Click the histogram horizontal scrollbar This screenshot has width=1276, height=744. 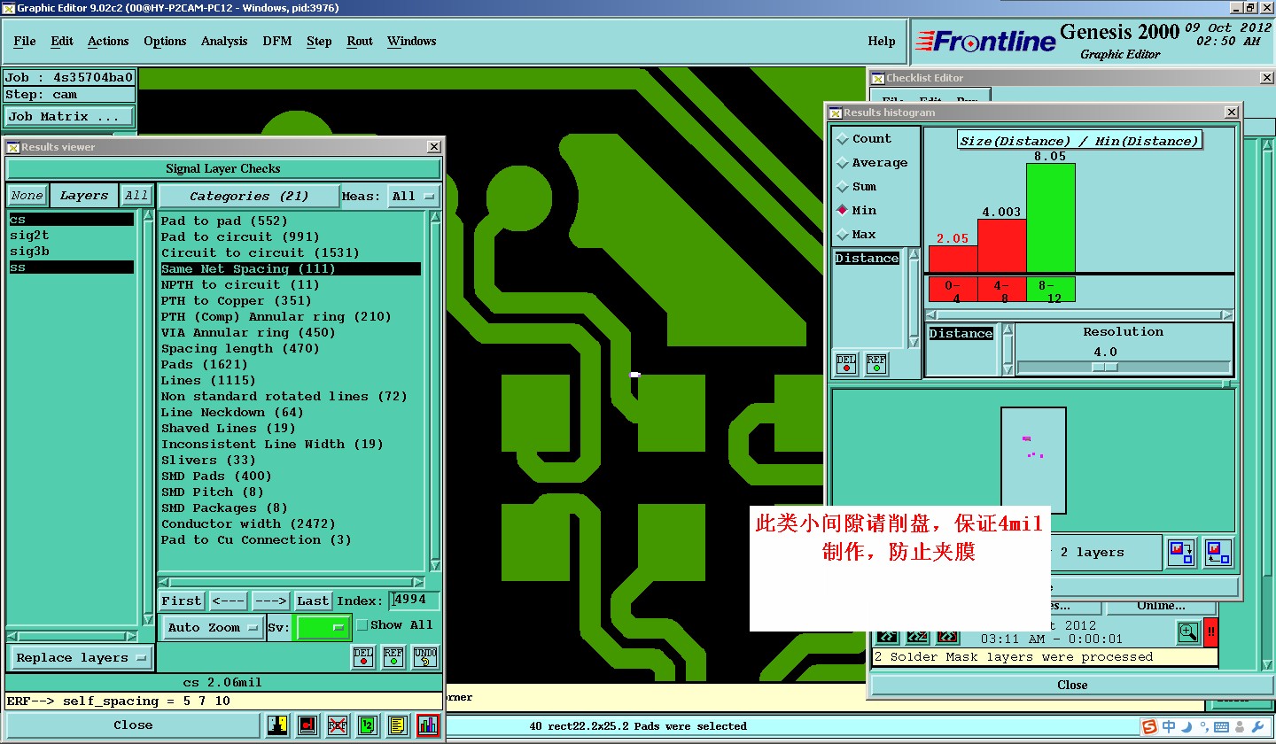1078,314
